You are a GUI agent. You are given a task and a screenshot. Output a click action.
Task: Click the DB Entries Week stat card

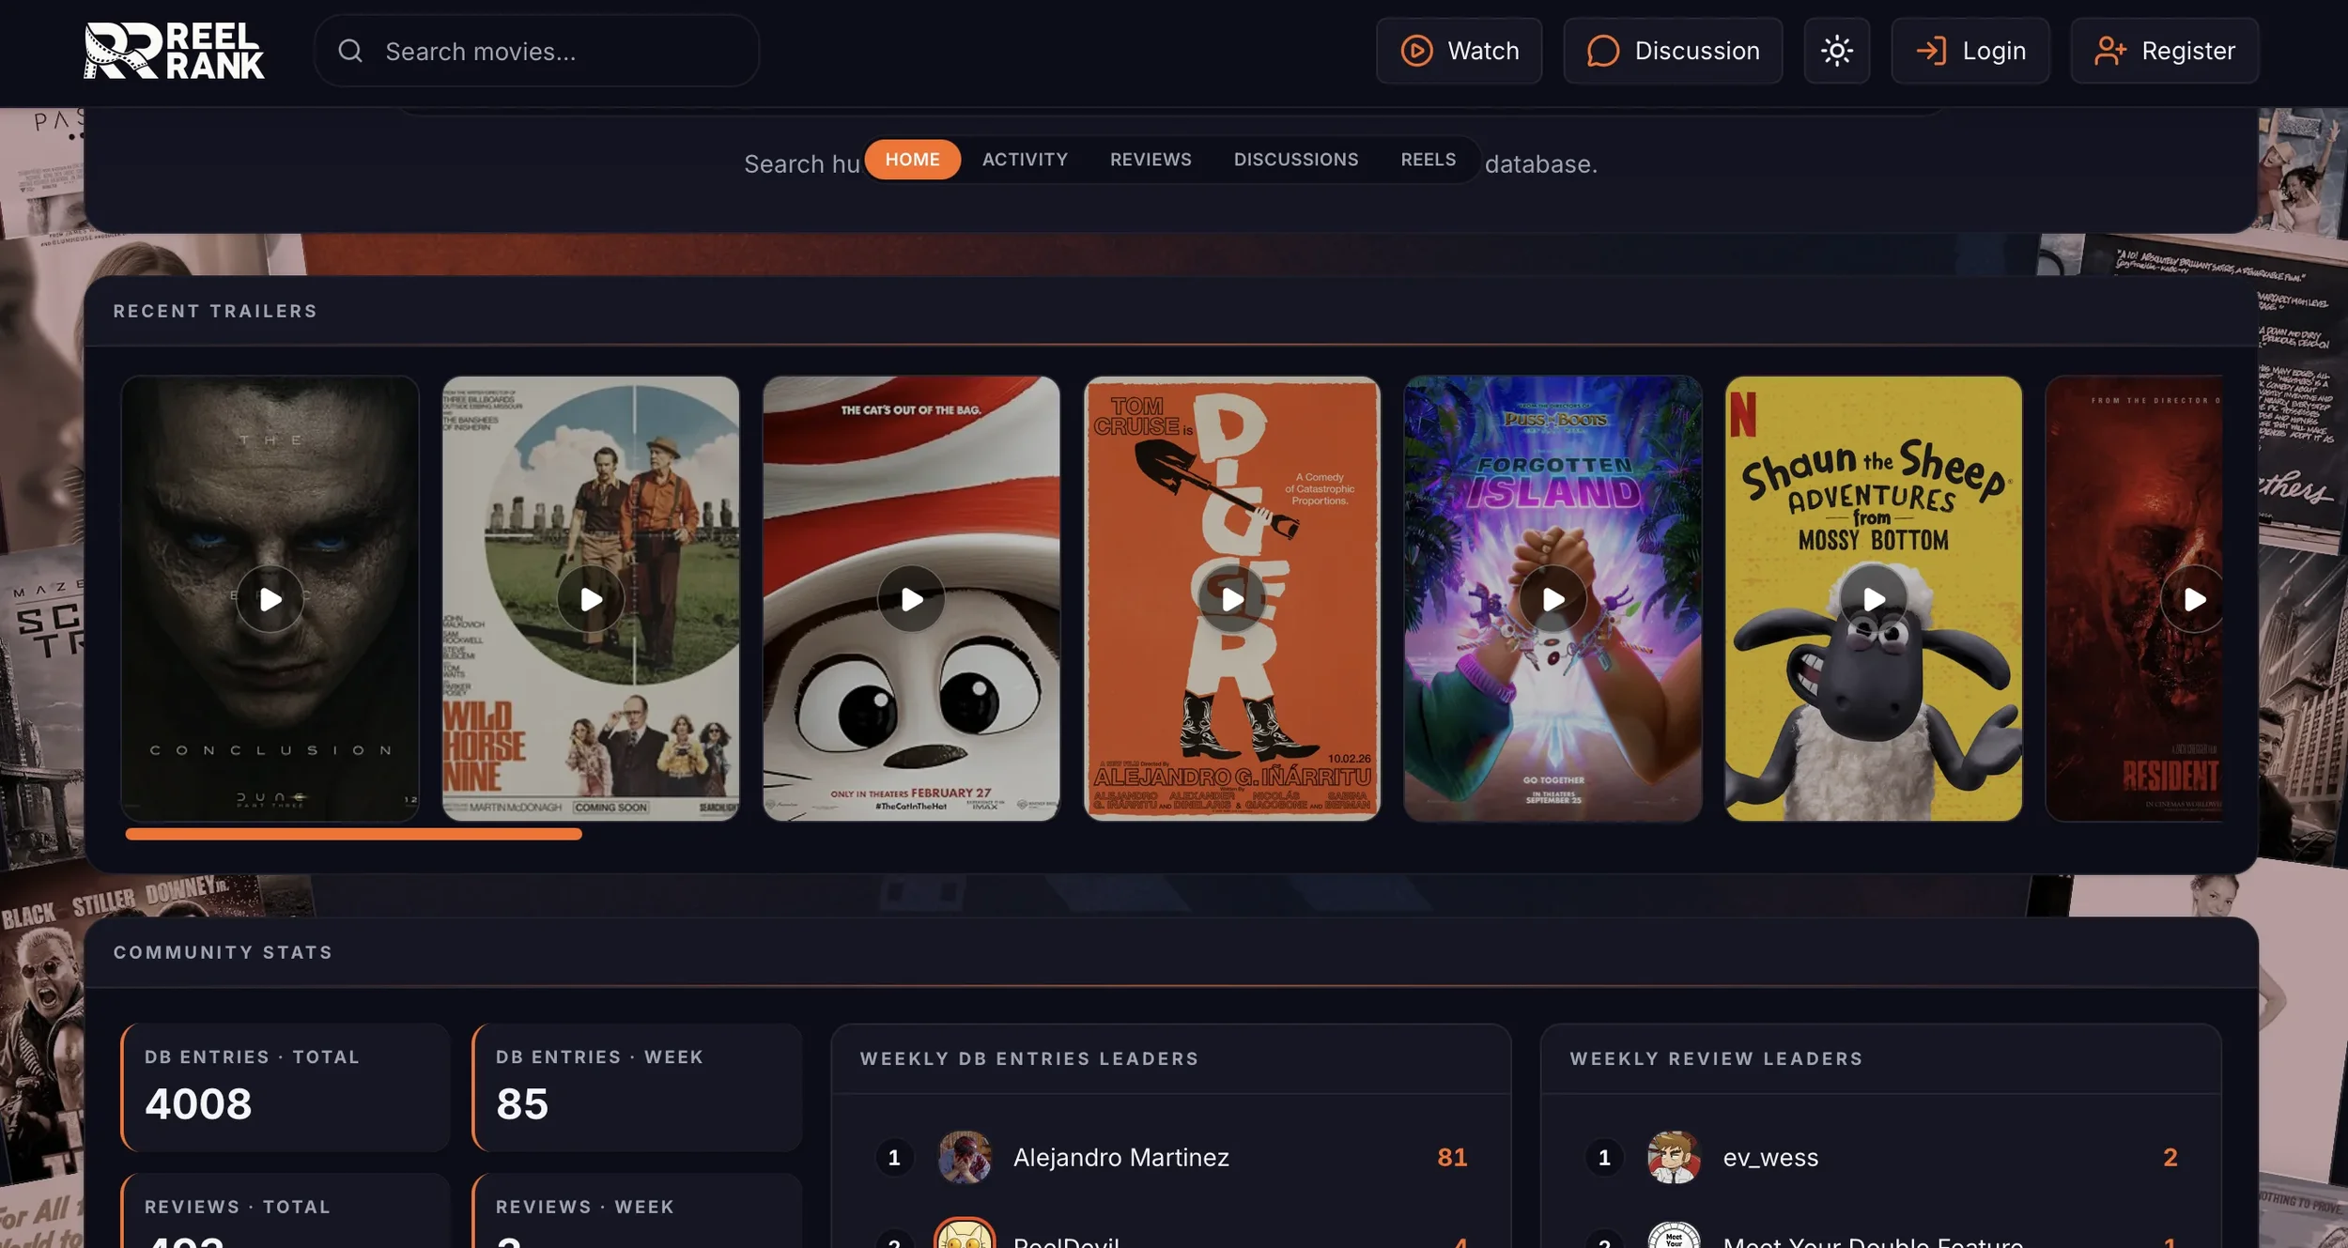click(637, 1087)
